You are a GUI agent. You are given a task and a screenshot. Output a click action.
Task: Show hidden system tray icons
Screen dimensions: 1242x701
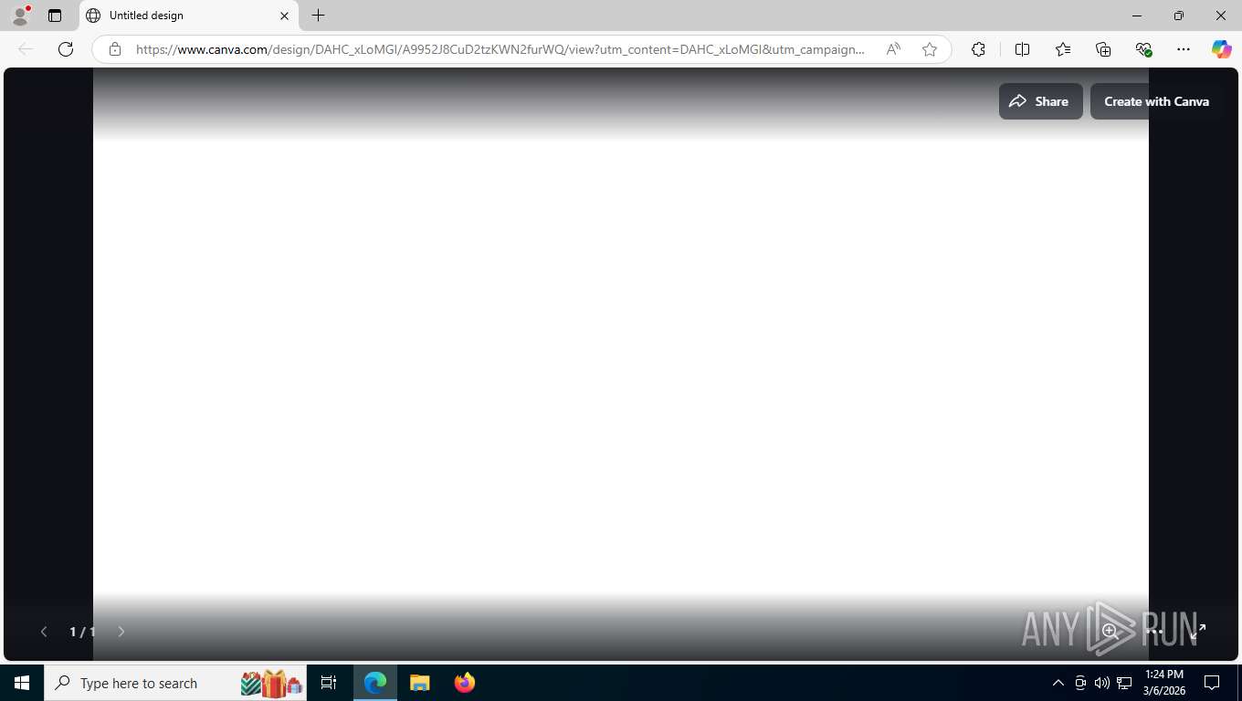(1058, 683)
